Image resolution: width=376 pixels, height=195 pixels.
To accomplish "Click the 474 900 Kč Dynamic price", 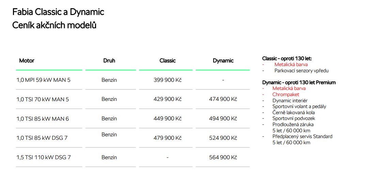I will point(223,99).
